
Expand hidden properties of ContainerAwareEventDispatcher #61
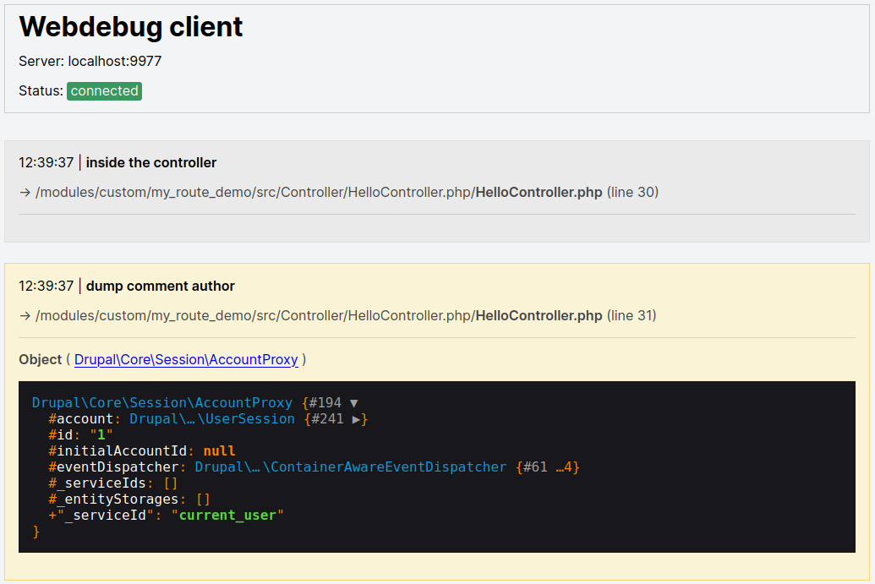(566, 467)
